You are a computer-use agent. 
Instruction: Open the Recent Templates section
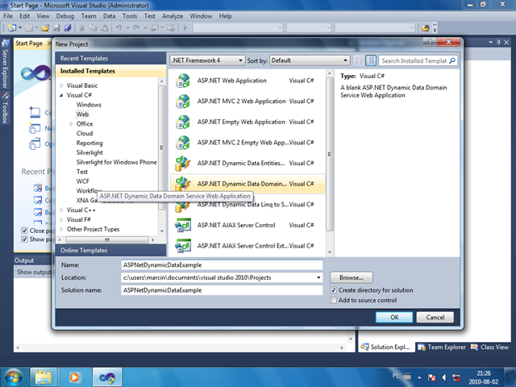point(111,58)
